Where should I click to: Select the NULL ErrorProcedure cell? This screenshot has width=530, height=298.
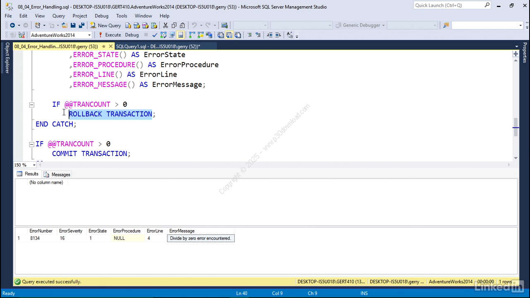(128, 238)
